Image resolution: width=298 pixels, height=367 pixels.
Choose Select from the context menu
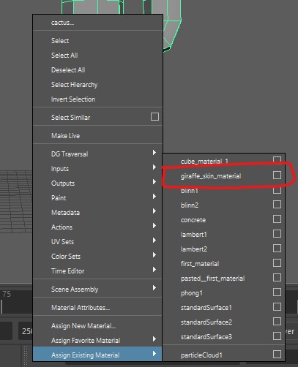pos(97,41)
